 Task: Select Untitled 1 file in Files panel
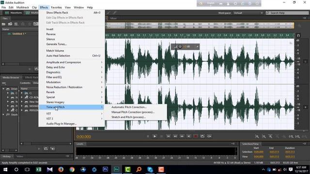19,34
